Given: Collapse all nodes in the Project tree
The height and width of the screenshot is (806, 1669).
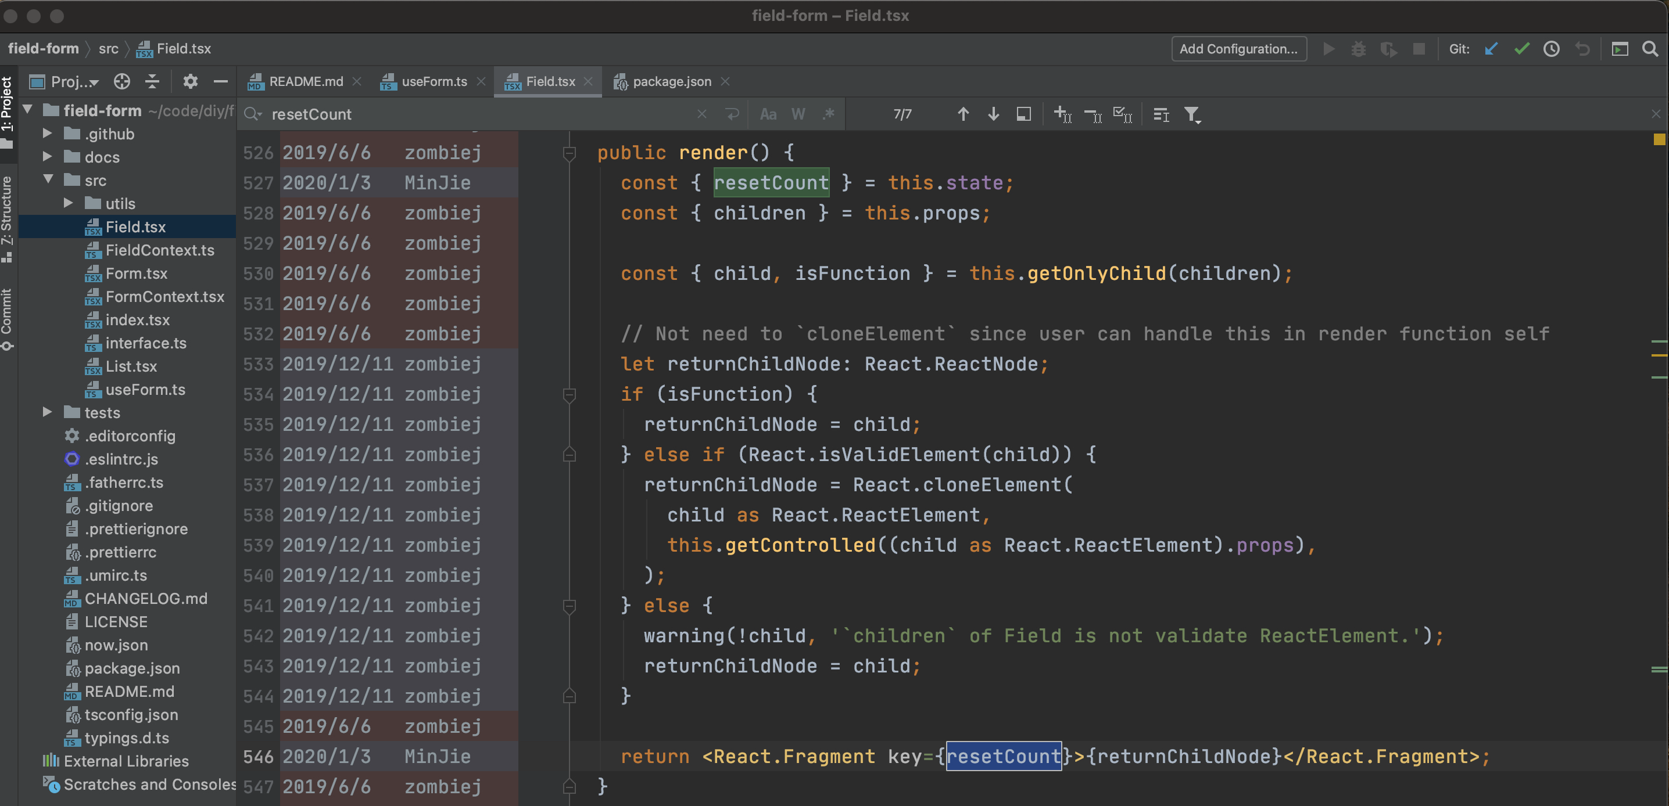Looking at the screenshot, I should (152, 81).
